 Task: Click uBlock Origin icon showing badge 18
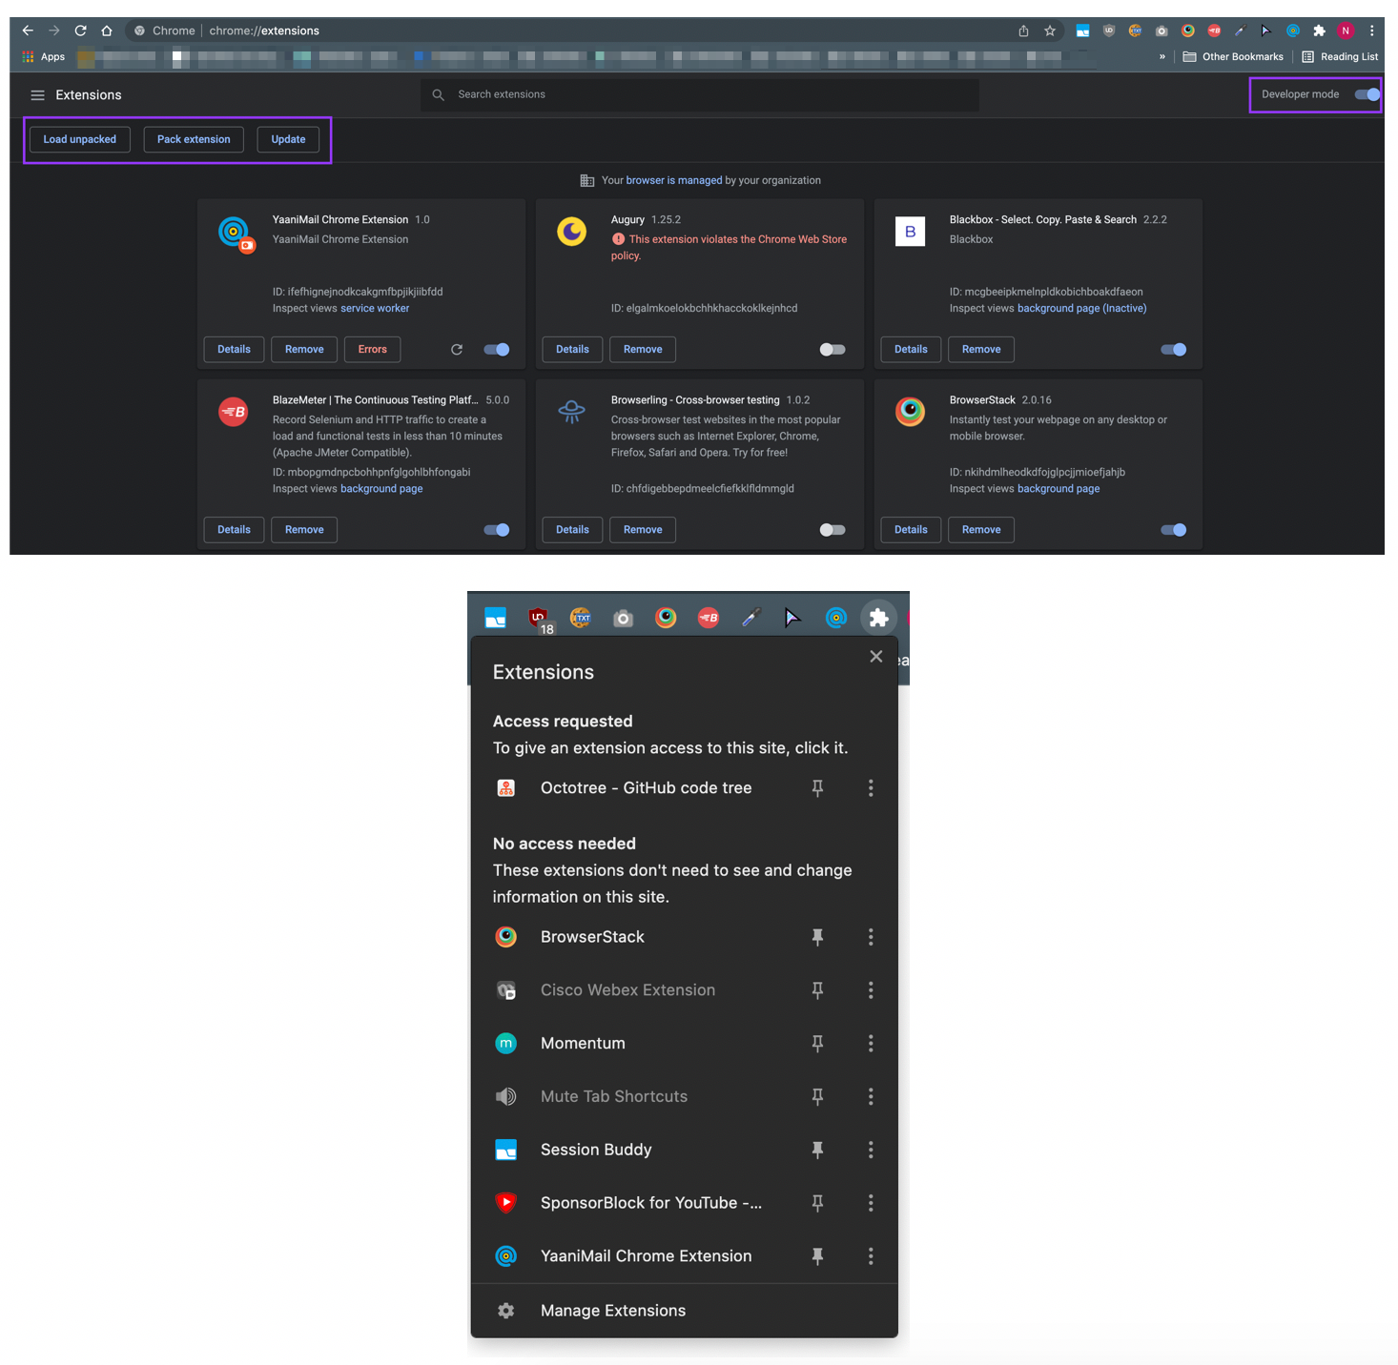click(x=540, y=620)
